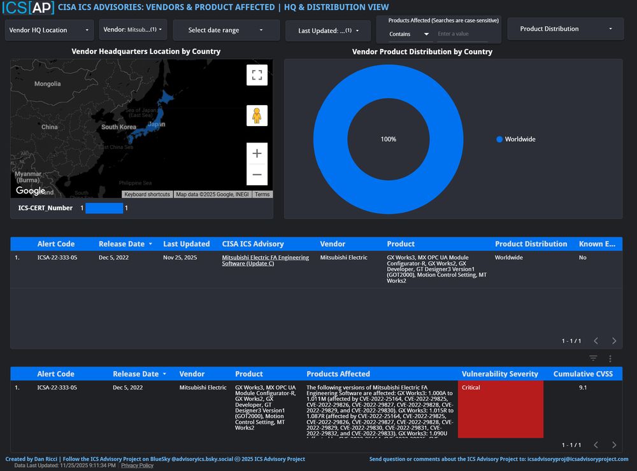Click ICSA-22-333-05 in second table
The height and width of the screenshot is (471, 637).
tap(57, 388)
